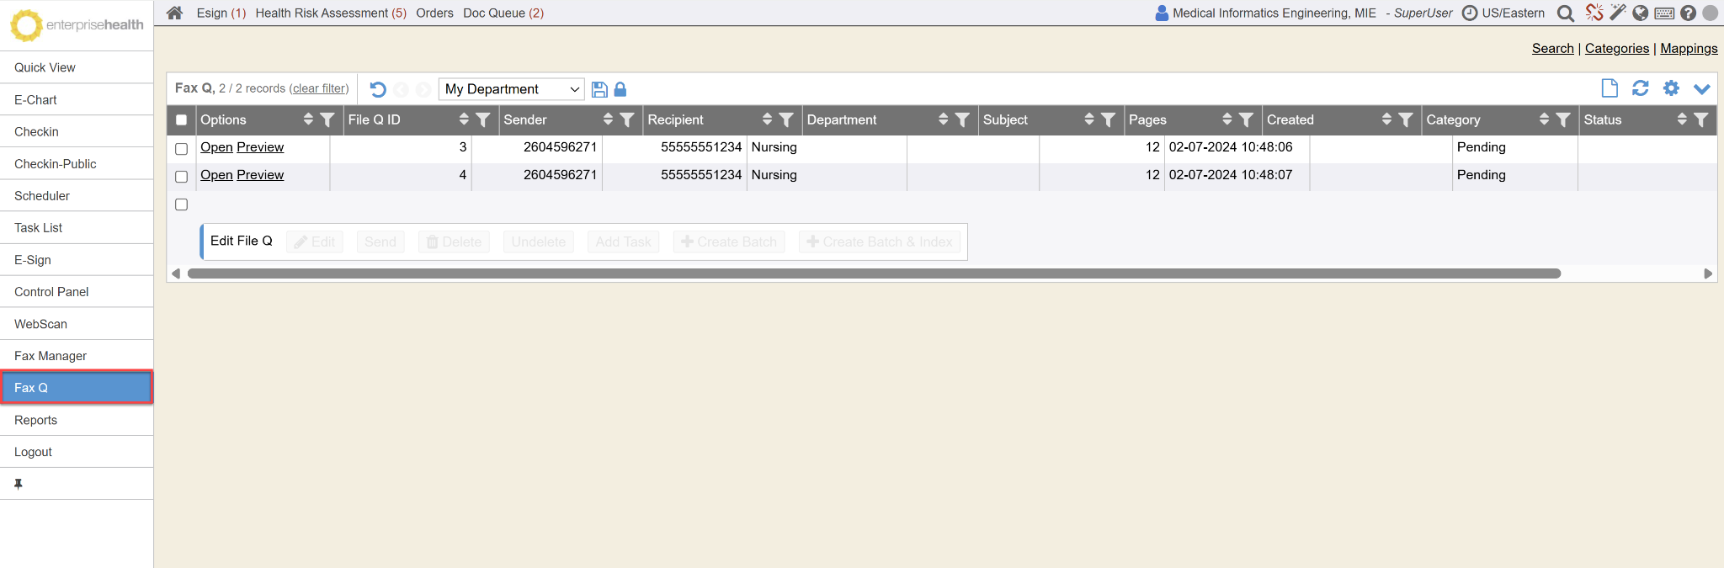Check the box for File Q ID 4
Screen dimensions: 1724x568
(x=181, y=177)
